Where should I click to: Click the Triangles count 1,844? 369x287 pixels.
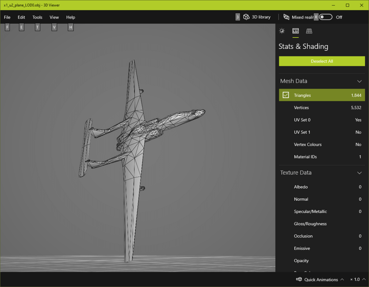[x=356, y=95]
